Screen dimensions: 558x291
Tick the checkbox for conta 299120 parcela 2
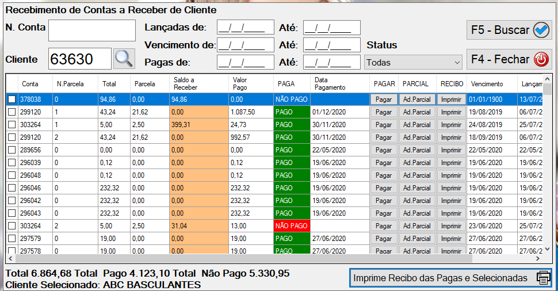tap(12, 137)
